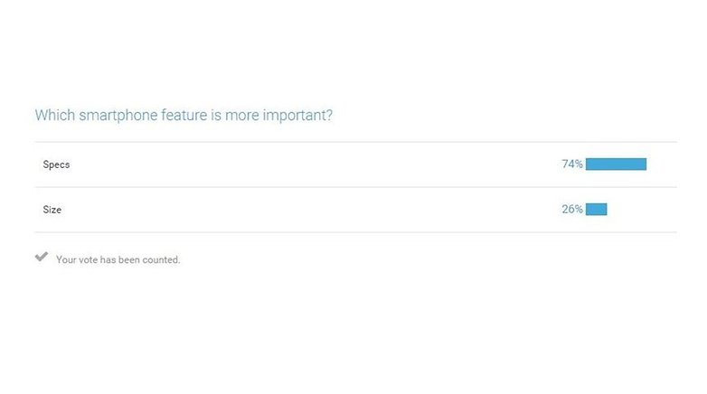Click the word 'smartphone' in the heading
This screenshot has height=394, width=707.
click(x=118, y=116)
